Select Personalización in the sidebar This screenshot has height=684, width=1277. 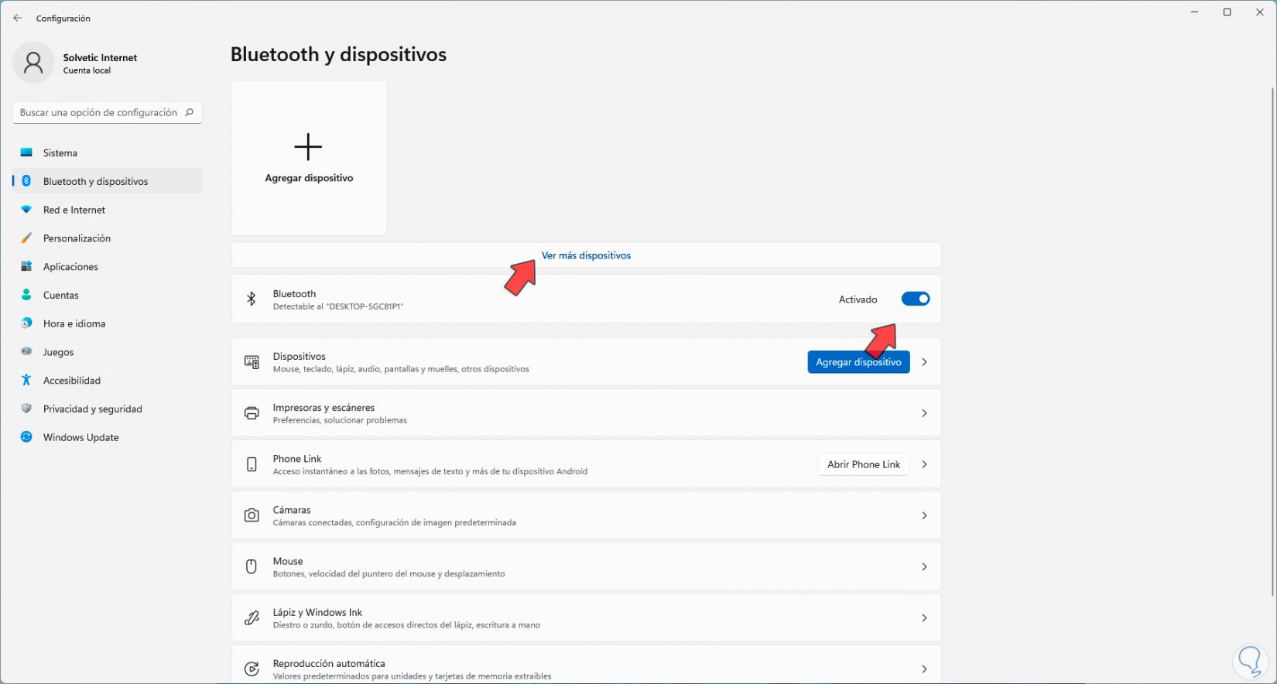(77, 238)
